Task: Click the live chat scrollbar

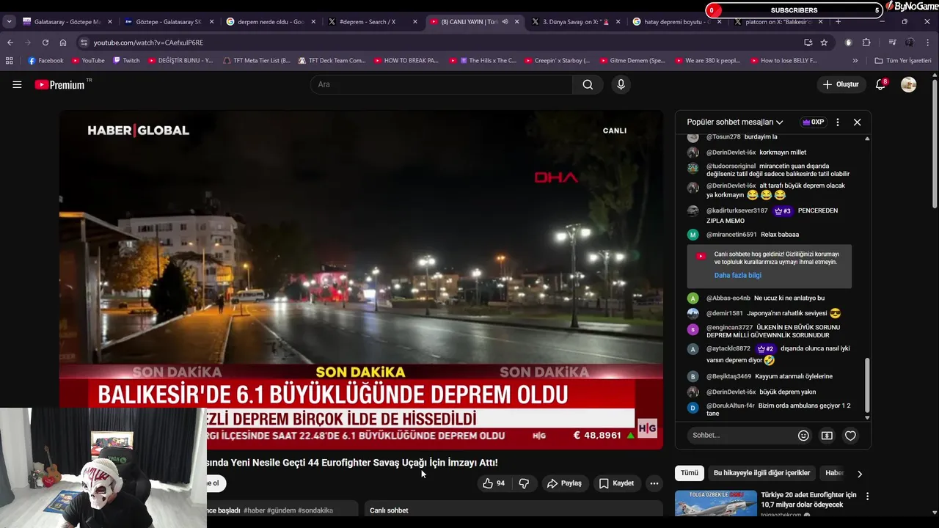Action: click(867, 384)
